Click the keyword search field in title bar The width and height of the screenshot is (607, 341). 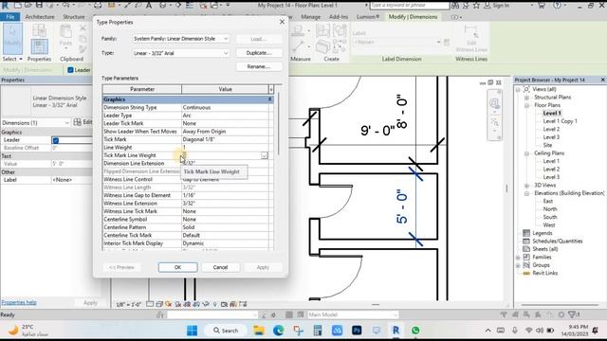tap(410, 6)
